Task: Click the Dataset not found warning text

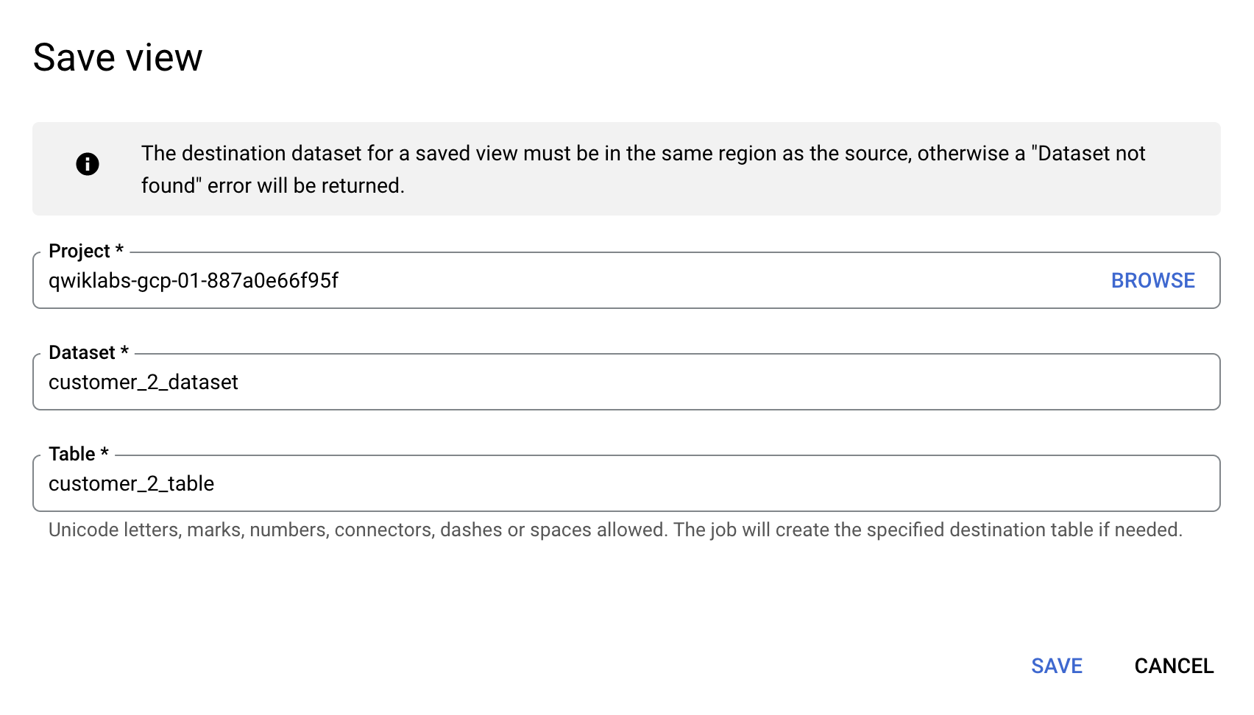Action: click(643, 169)
